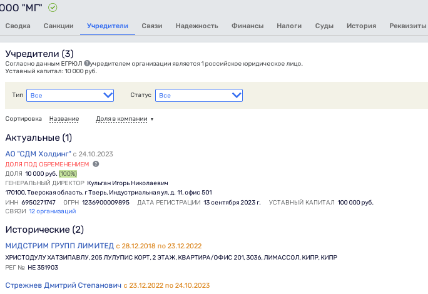Open the Надежность tab

197,26
